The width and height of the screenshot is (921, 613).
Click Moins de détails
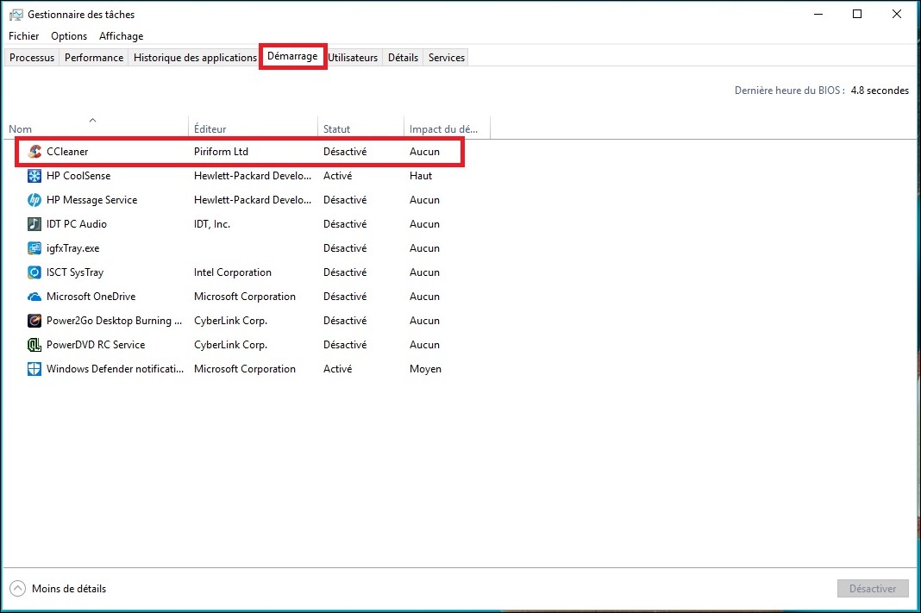[x=66, y=589]
